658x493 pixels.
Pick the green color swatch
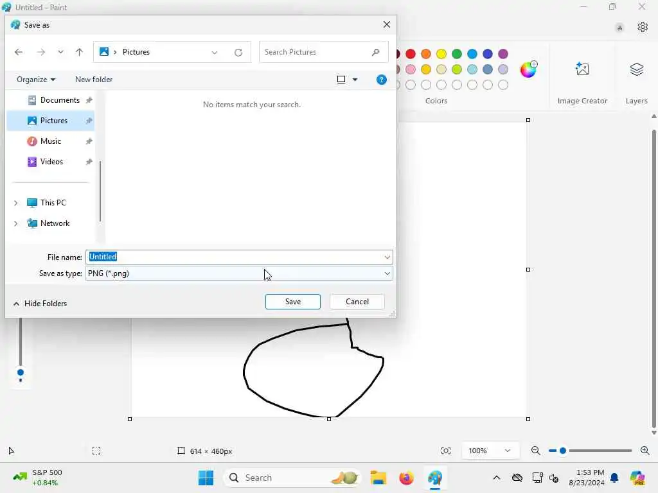coord(457,54)
